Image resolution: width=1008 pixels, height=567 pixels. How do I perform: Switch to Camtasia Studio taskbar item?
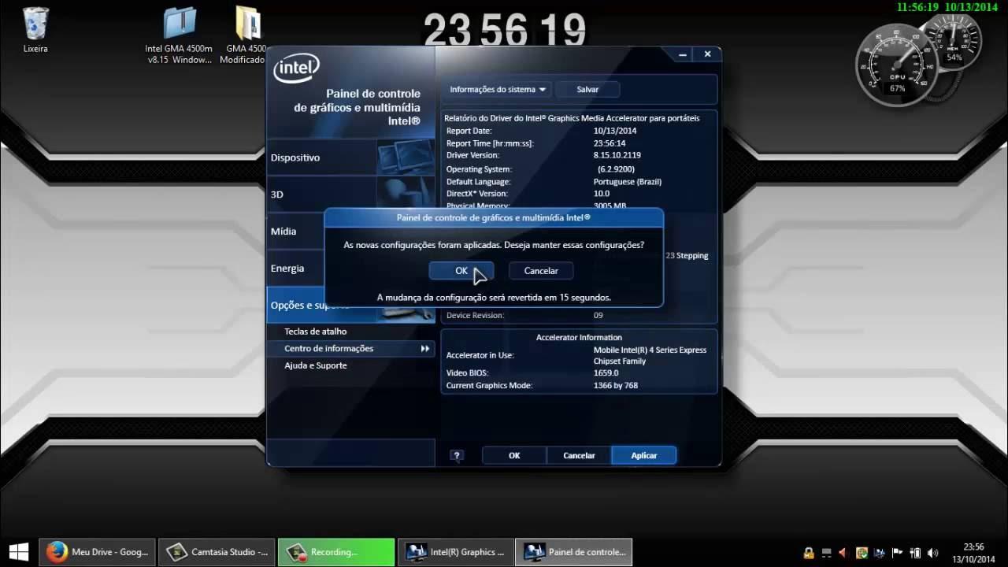pos(217,552)
